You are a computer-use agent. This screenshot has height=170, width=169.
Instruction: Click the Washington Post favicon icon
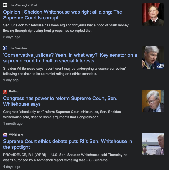(x=5, y=5)
